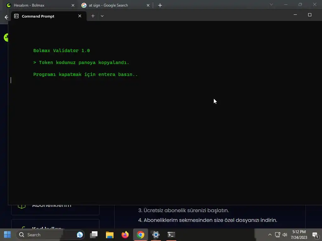Close the at sign Google Search tab
The height and width of the screenshot is (241, 322).
click(x=148, y=5)
